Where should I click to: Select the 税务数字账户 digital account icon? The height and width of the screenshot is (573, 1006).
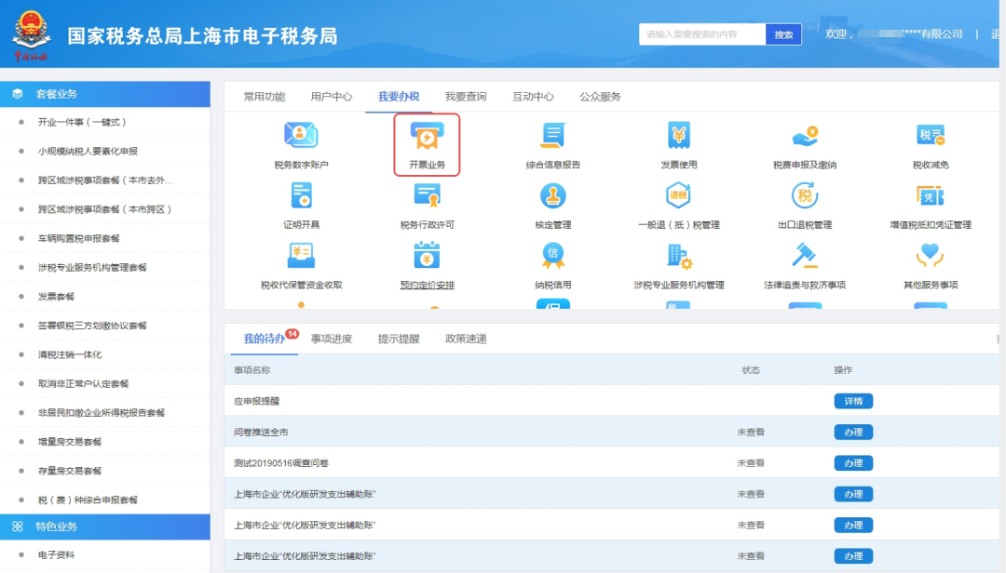300,144
